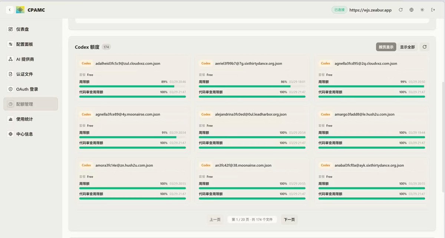Click file name an3fc42f@38.moonairse.com.json
Screen dimensions: 445x238
[243, 165]
